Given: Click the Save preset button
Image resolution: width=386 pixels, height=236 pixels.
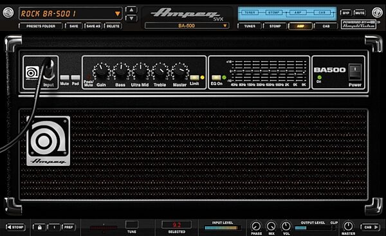Looking at the screenshot, I should click(73, 26).
